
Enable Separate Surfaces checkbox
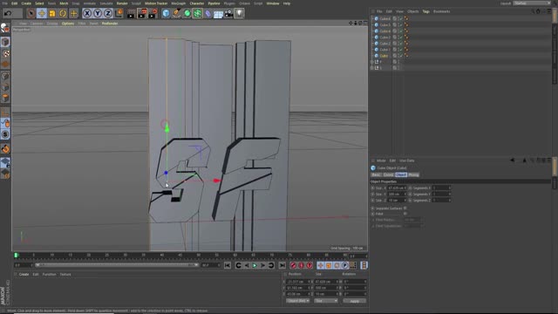(405, 208)
